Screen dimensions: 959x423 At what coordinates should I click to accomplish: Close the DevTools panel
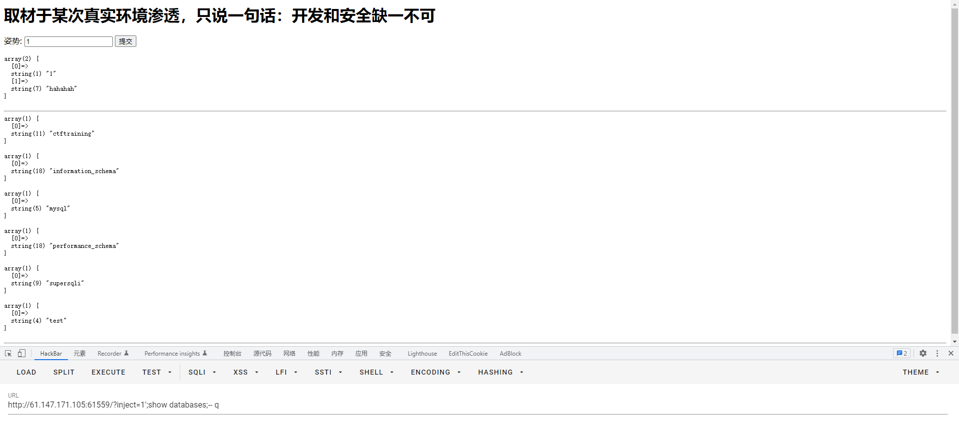(x=951, y=353)
